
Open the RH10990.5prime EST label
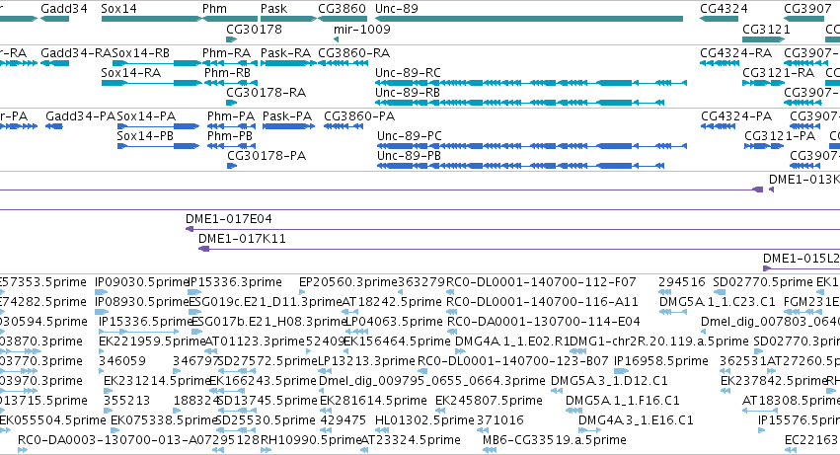311,441
